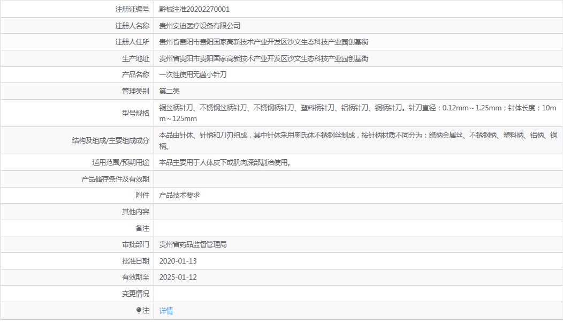Click the bullet icon beside 注
The width and height of the screenshot is (563, 322).
click(x=139, y=310)
